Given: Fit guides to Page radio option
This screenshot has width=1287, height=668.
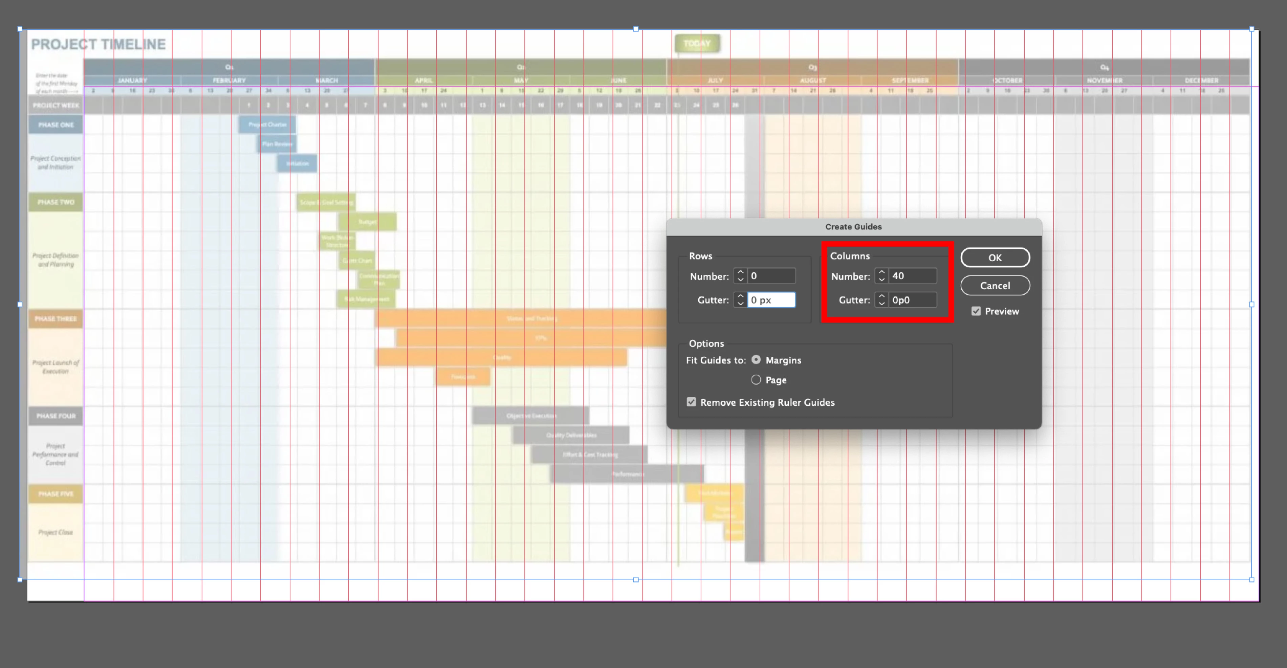Looking at the screenshot, I should coord(756,380).
